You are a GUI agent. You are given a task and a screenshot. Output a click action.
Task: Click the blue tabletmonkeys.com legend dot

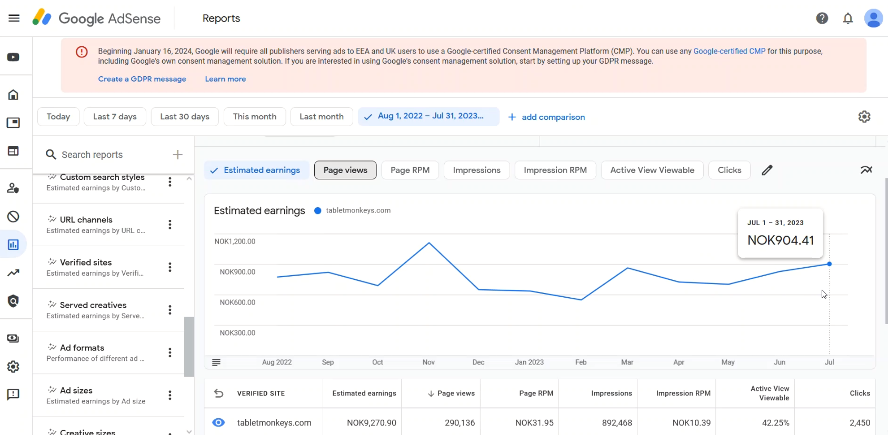[x=318, y=210]
